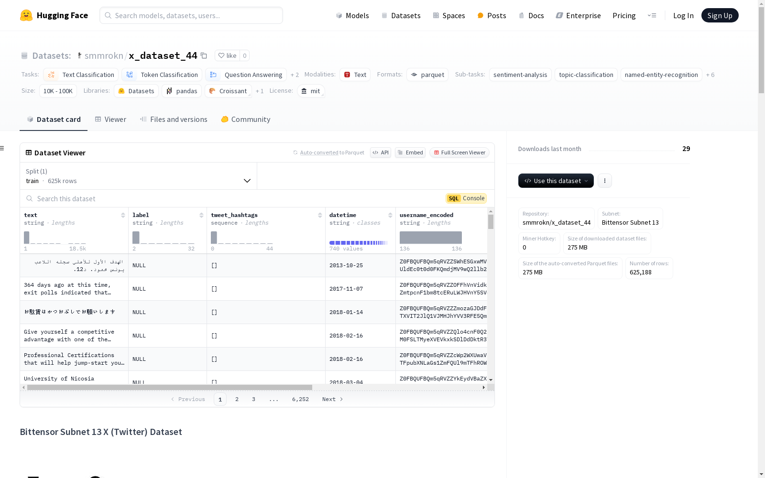The image size is (765, 478).
Task: Open the Split train dropdown
Action: pyautogui.click(x=139, y=176)
